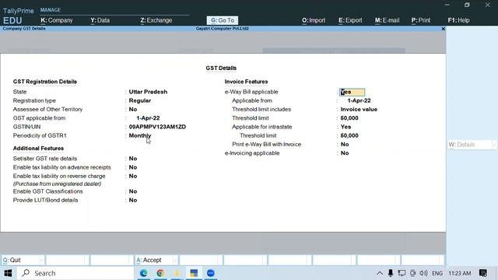498x280 pixels.
Task: Show hidden system tray icons
Action: [380, 273]
